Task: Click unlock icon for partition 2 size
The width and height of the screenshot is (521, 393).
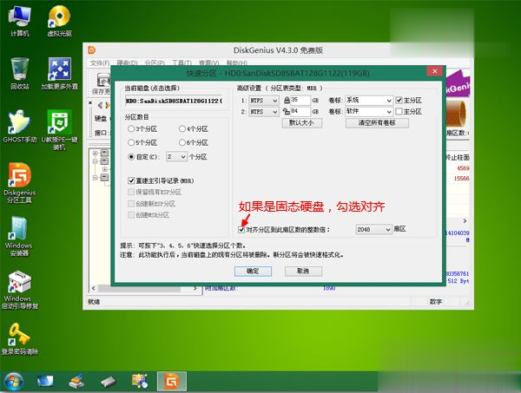Action: pos(287,112)
